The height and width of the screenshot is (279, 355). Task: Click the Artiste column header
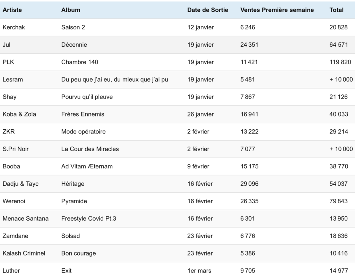12,10
